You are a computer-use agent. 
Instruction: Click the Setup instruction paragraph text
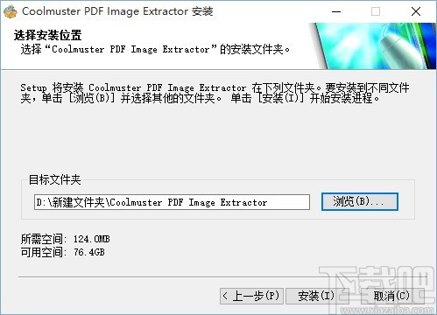pos(215,93)
